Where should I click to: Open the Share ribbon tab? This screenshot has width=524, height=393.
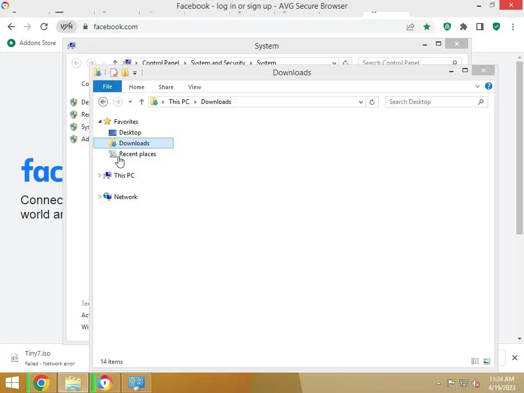pos(166,87)
